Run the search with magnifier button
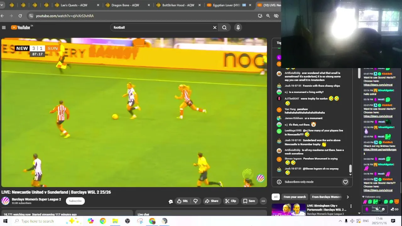This screenshot has height=226, width=402. click(x=224, y=28)
